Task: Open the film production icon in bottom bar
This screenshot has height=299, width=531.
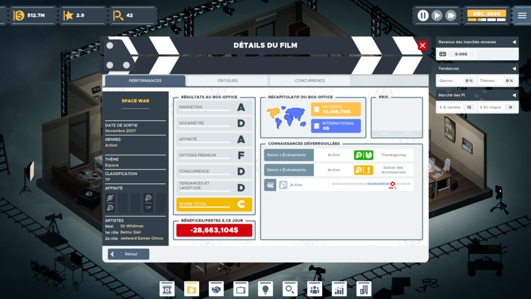Action: (x=167, y=289)
